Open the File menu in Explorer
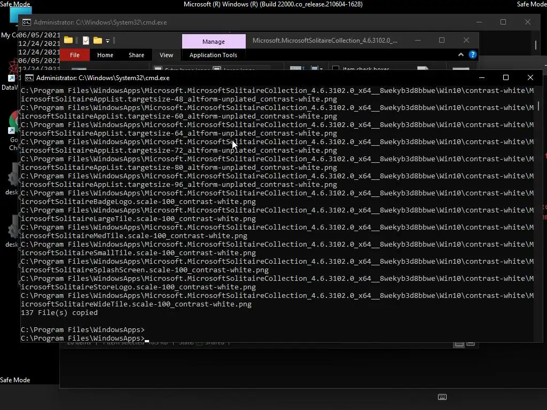 tap(75, 55)
